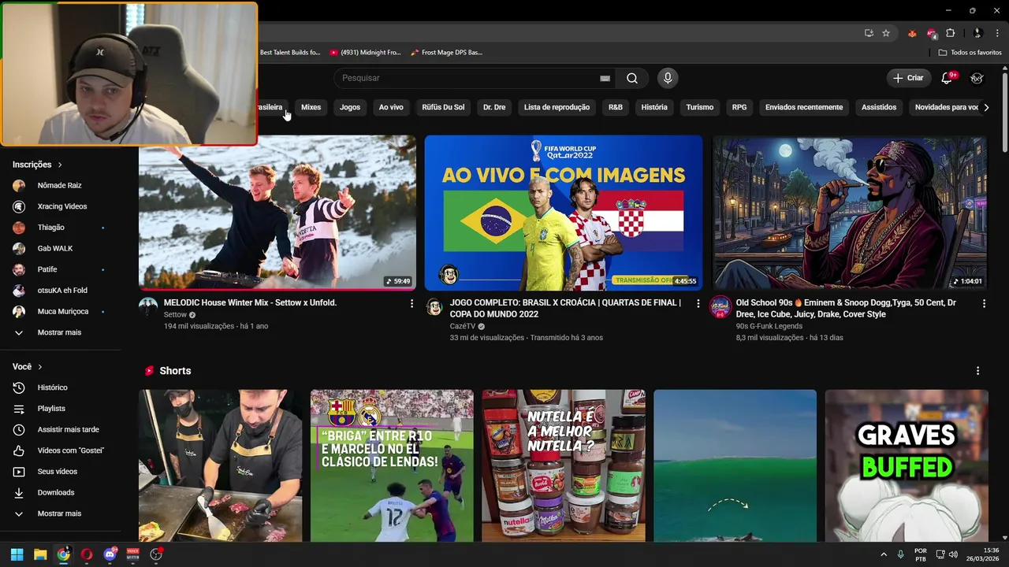Play the Old School 90s thumbnail
1009x567 pixels.
click(850, 213)
